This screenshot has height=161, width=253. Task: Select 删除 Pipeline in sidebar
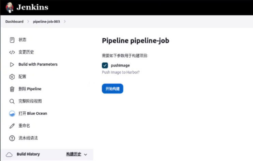click(30, 89)
